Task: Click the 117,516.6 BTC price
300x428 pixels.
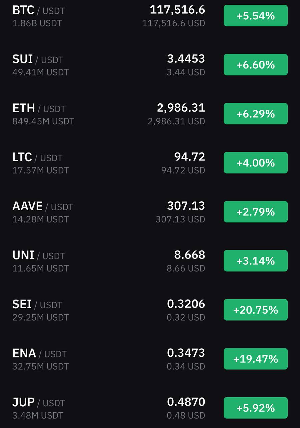Action: [x=177, y=10]
